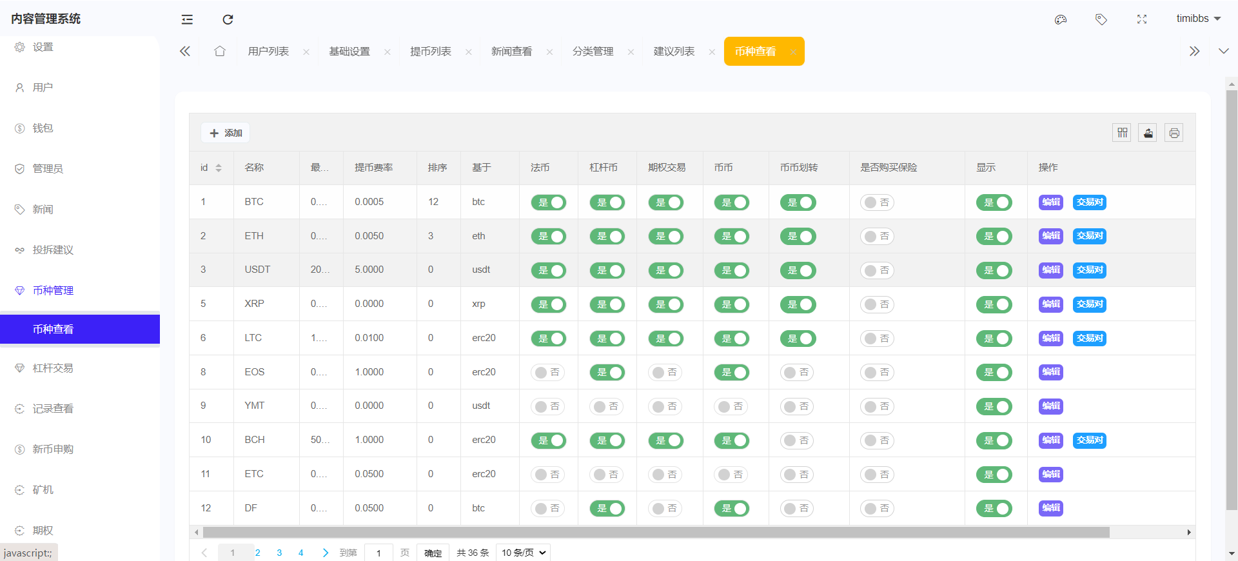Expand the tab options chevron at far right
Image resolution: width=1238 pixels, height=561 pixels.
tap(1223, 51)
